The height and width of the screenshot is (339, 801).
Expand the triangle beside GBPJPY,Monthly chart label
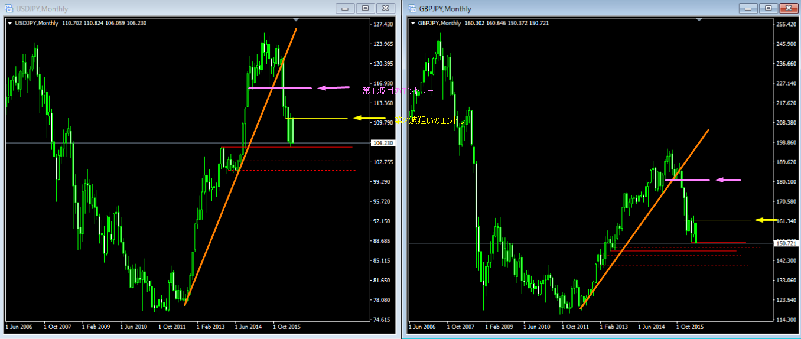pyautogui.click(x=412, y=23)
